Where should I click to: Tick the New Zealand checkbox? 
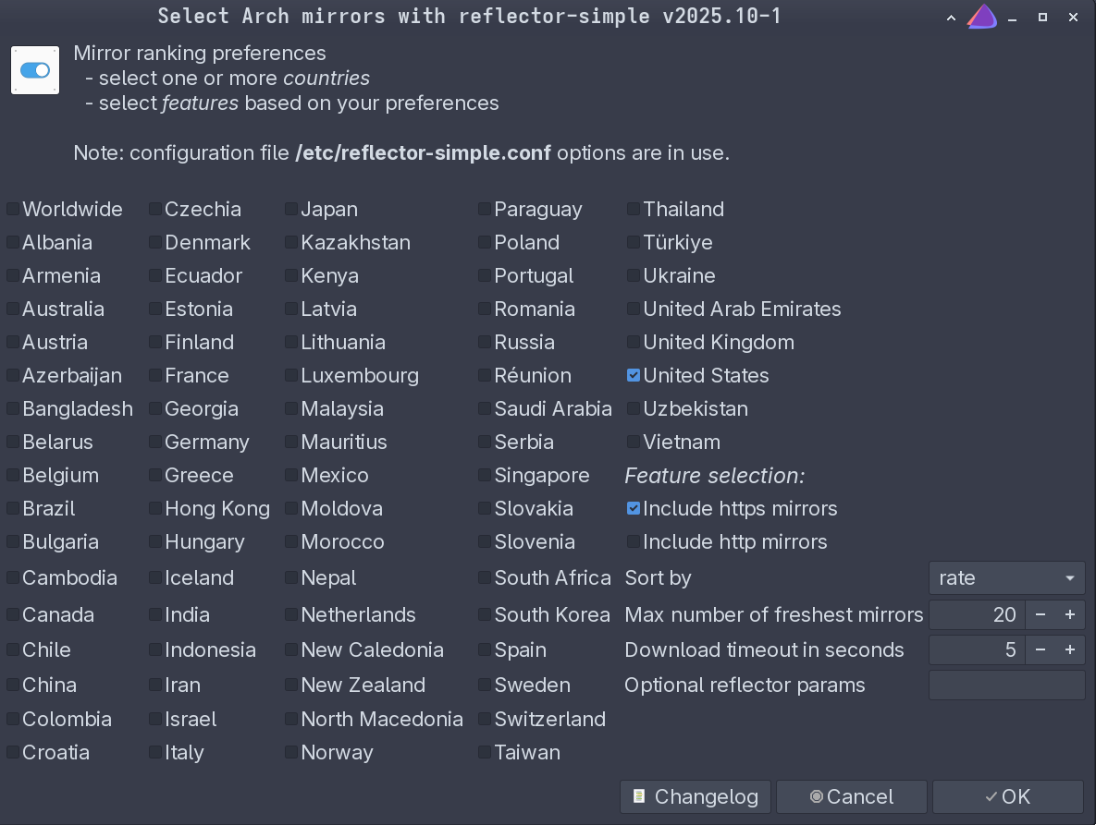(291, 685)
